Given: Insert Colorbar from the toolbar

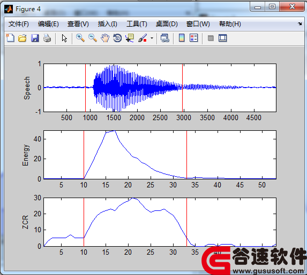Looking at the screenshot, I should coord(182,38).
